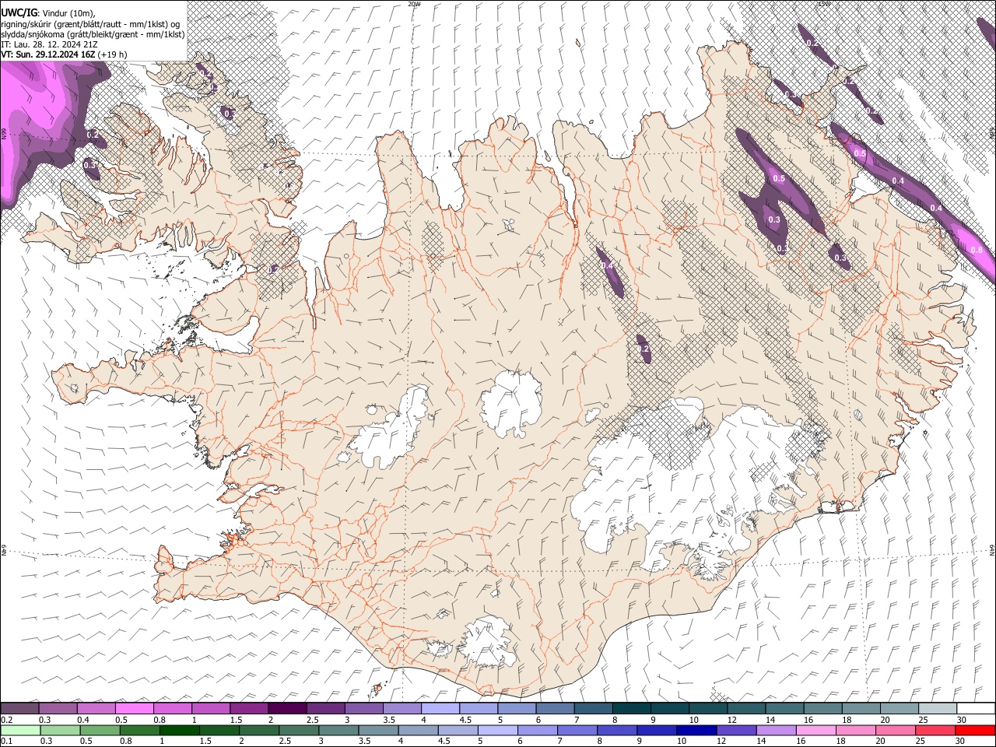Pick the bright red 30 swatch in bottom scale
The width and height of the screenshot is (996, 747).
click(x=975, y=730)
